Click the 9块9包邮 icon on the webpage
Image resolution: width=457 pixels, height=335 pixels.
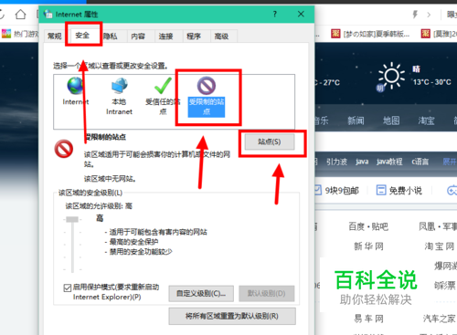(318, 190)
